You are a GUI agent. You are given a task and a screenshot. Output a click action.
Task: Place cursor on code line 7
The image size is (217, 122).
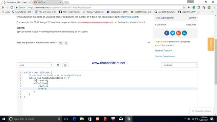tap(110, 89)
